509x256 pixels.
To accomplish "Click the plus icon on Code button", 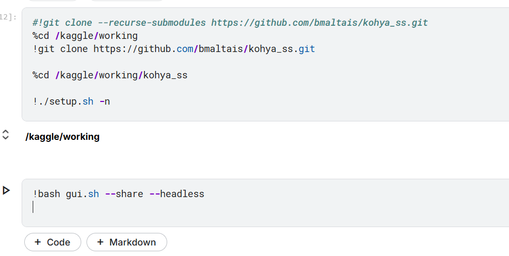I will point(37,242).
